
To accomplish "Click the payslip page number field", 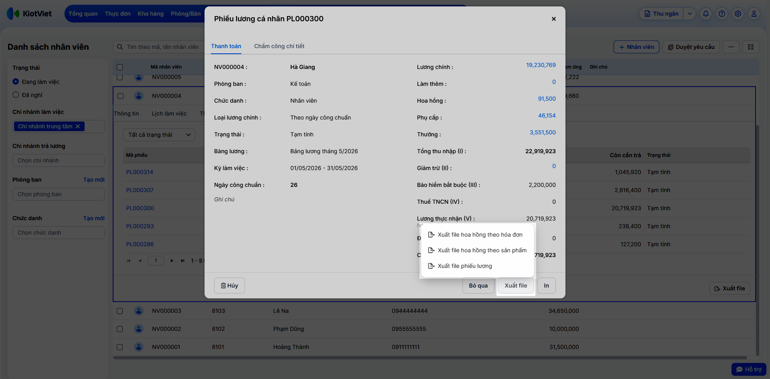I will click(x=156, y=261).
